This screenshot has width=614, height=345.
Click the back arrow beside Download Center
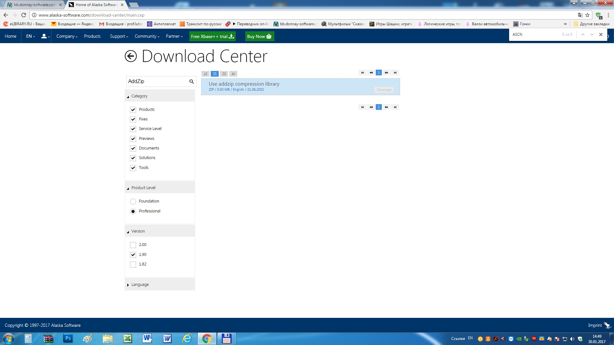(x=130, y=56)
